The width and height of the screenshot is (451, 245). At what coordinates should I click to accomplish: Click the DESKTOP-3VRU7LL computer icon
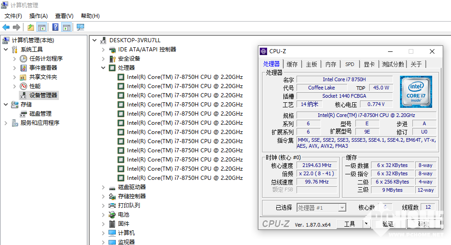tap(103, 40)
